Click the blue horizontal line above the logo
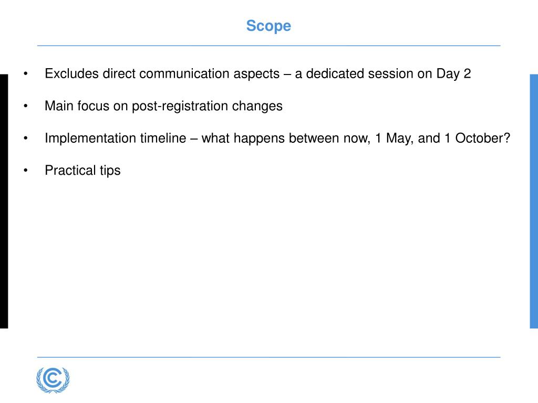The image size is (538, 403). 268,357
